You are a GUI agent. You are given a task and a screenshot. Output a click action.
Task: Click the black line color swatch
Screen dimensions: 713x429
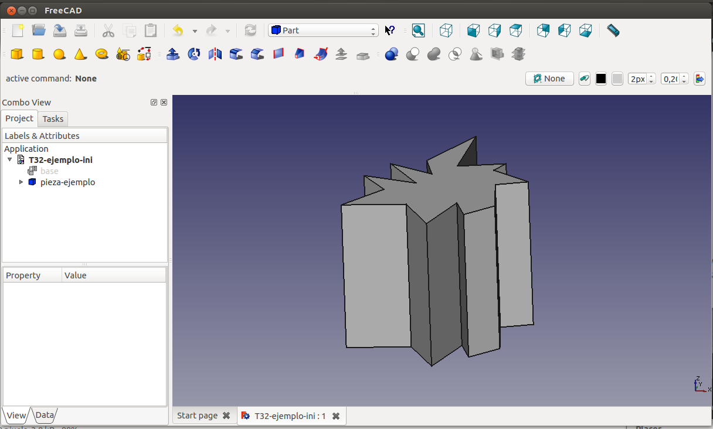coord(601,79)
